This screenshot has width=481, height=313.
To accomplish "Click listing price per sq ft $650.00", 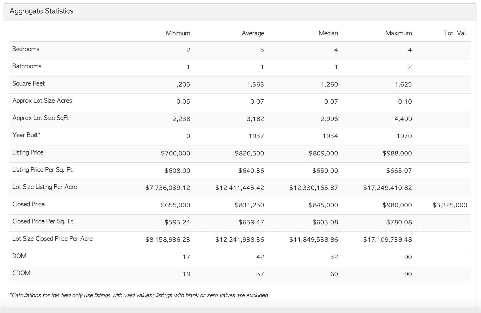I will click(325, 171).
